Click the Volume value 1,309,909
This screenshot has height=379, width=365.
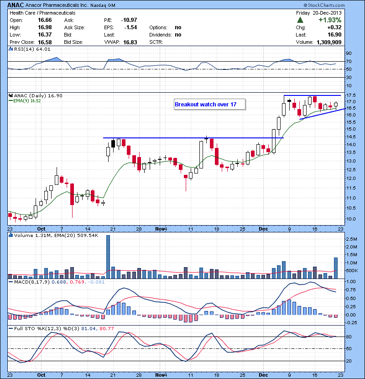pyautogui.click(x=329, y=42)
